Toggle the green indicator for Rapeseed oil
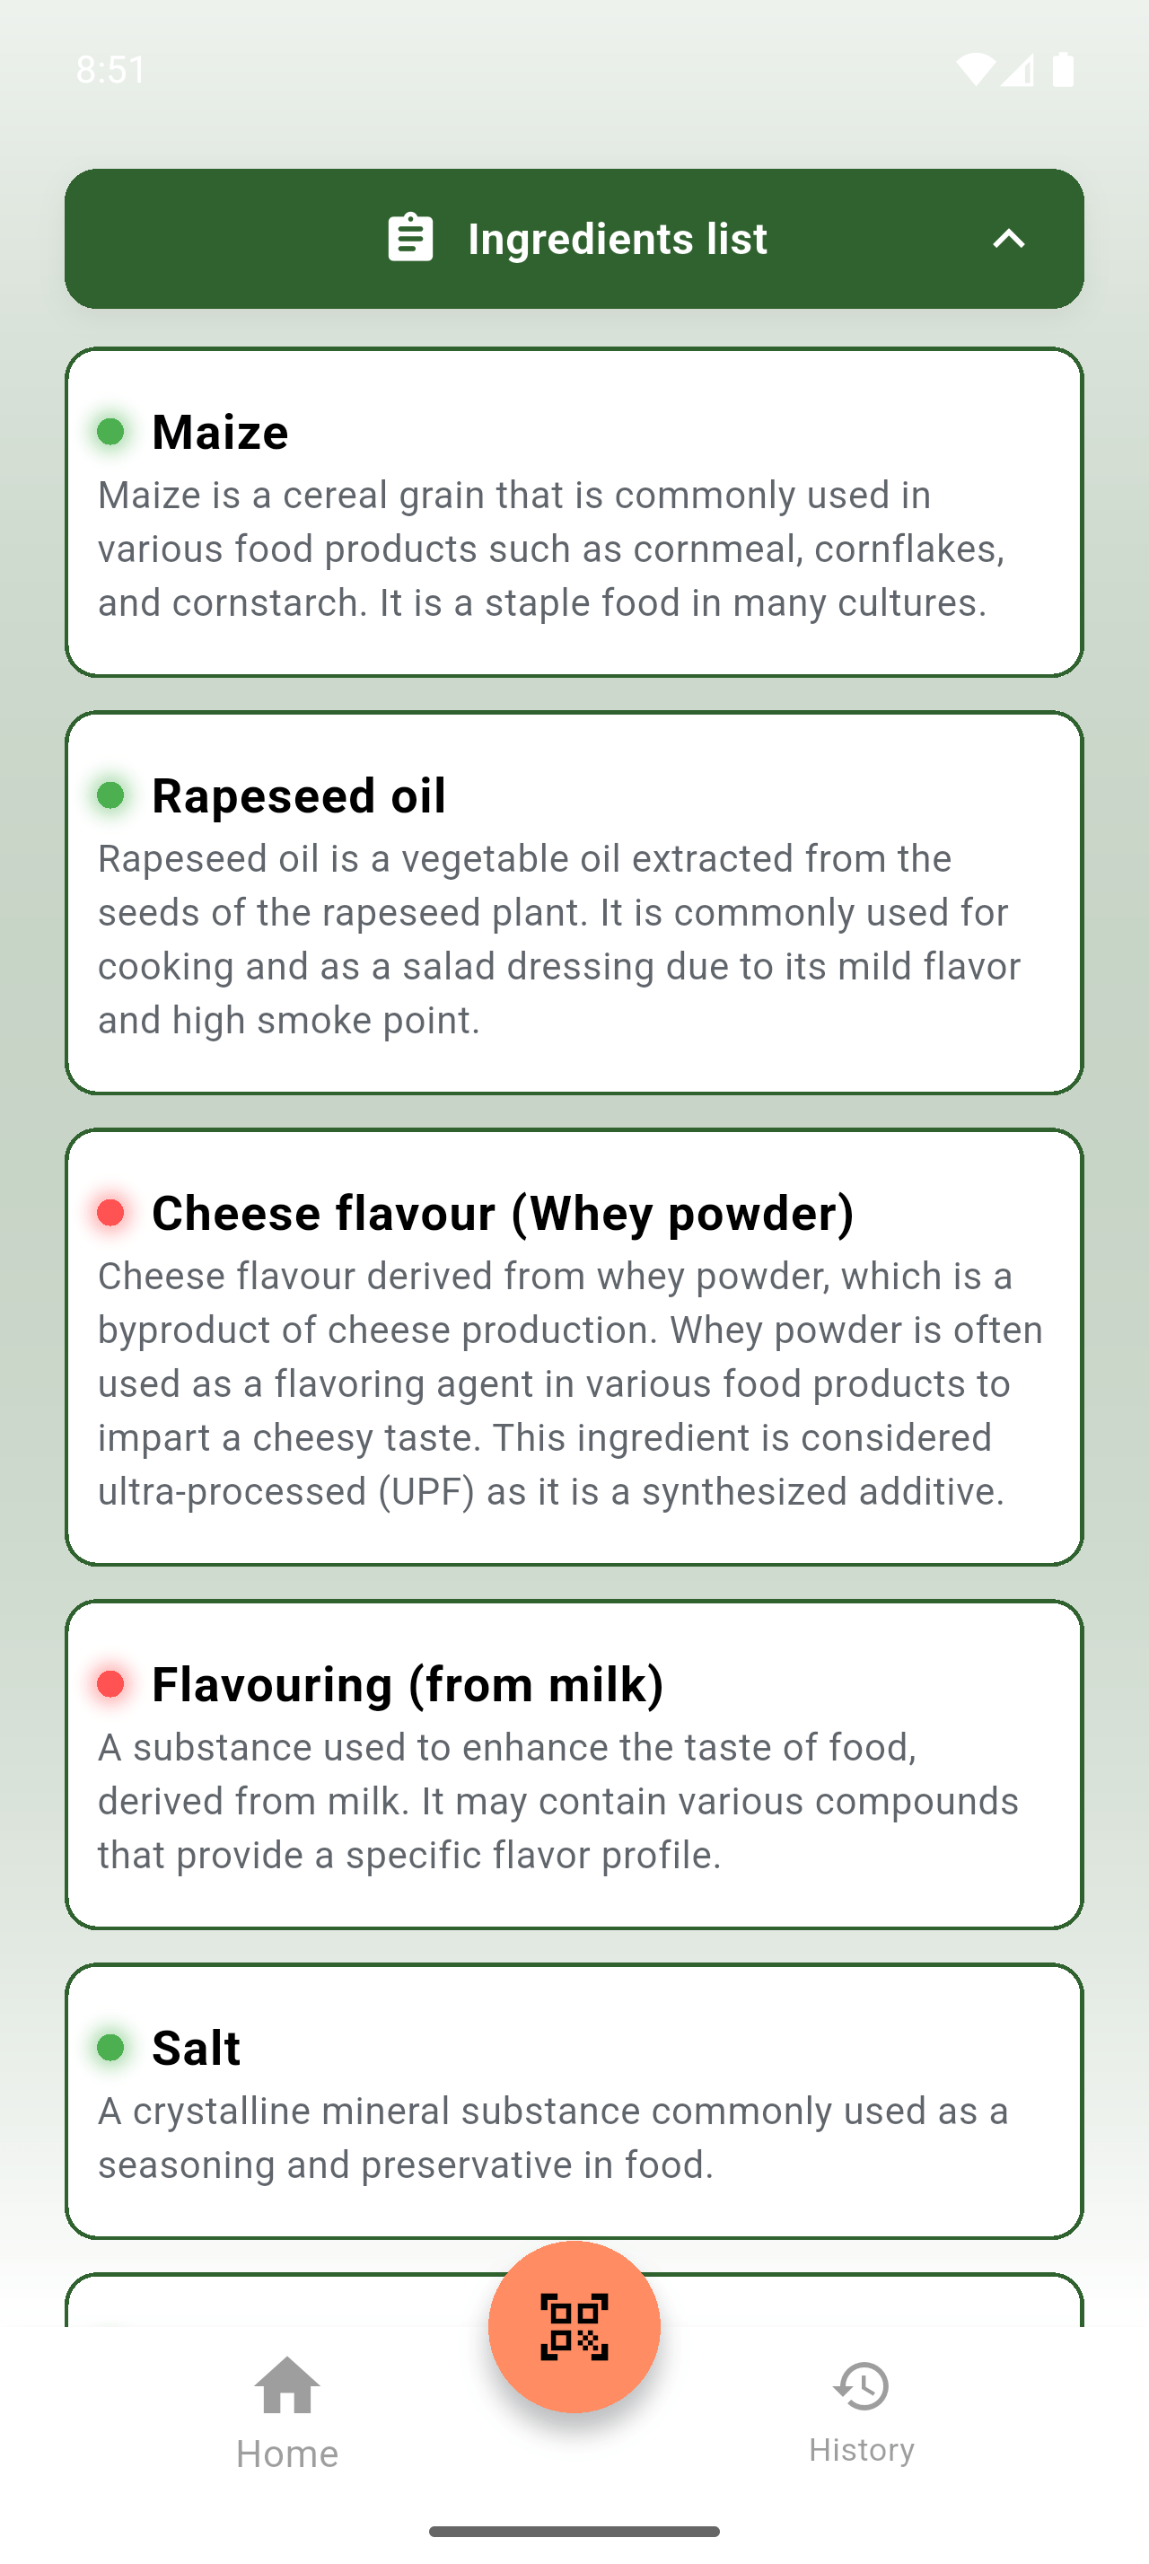 [111, 795]
